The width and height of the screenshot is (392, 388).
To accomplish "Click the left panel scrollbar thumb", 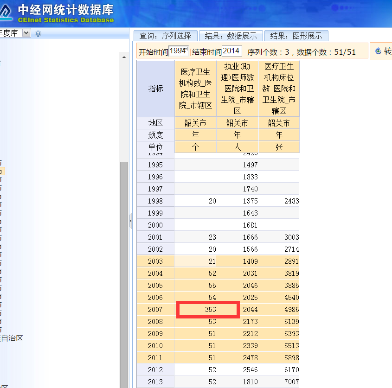I will (x=124, y=275).
